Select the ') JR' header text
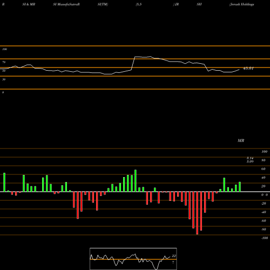 (x=176, y=4)
